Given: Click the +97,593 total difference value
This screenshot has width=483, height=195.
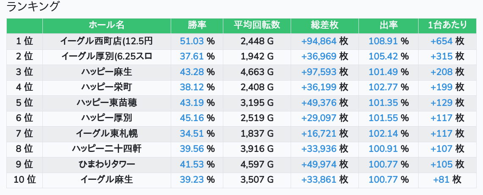Looking at the screenshot, I should tap(319, 72).
